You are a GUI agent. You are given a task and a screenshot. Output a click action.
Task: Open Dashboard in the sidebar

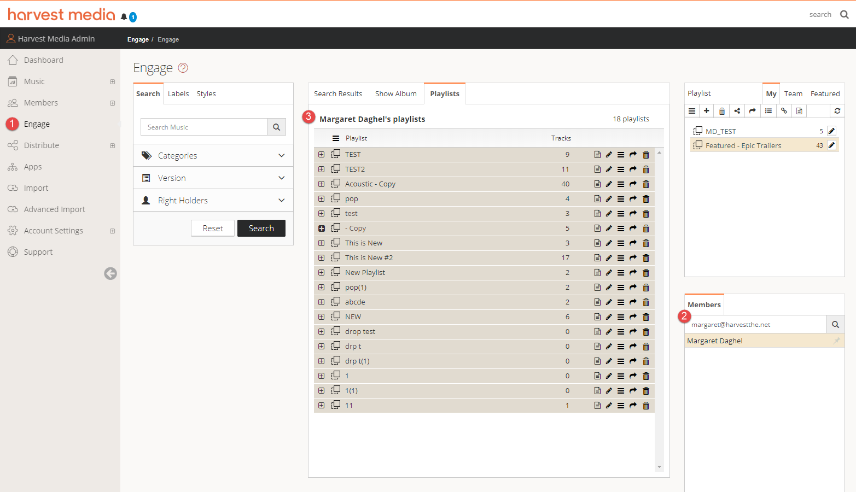[44, 60]
